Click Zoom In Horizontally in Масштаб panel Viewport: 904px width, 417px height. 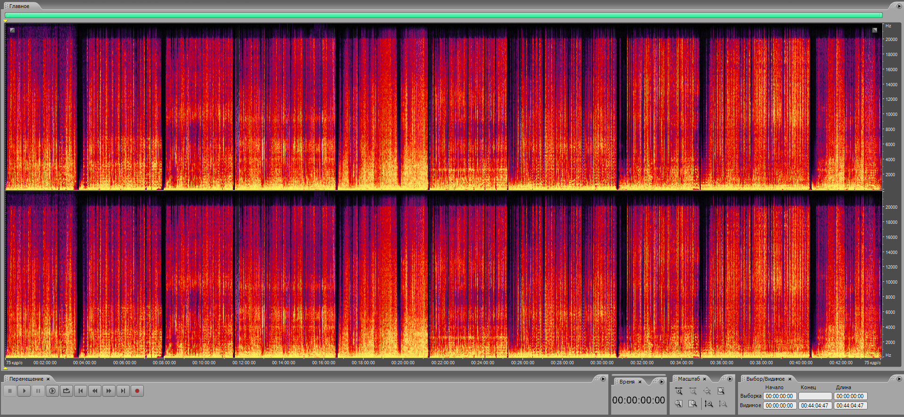pos(679,391)
